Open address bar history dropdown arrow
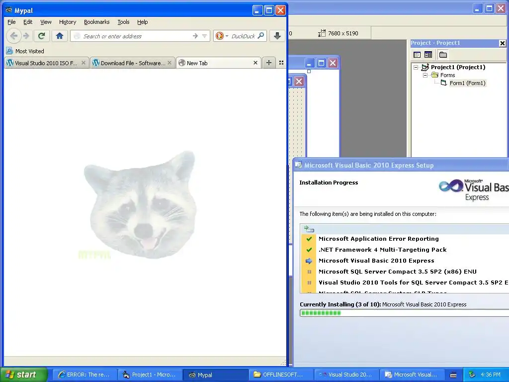Image resolution: width=509 pixels, height=382 pixels. pyautogui.click(x=204, y=36)
